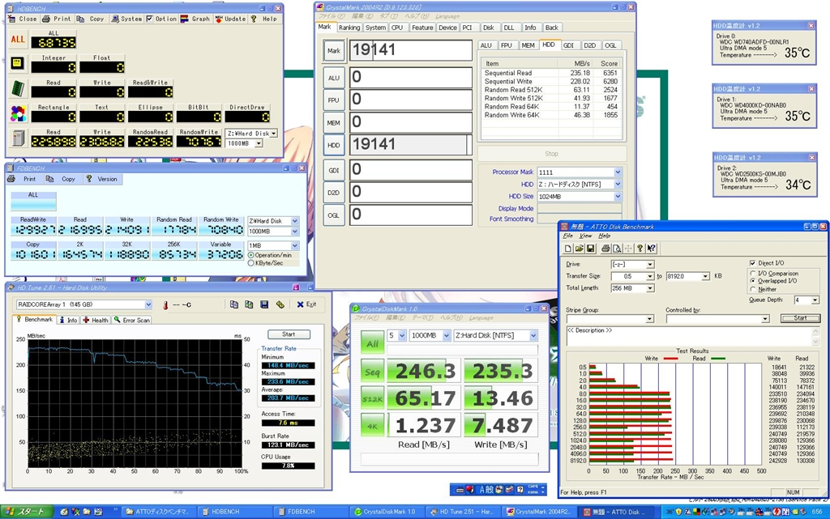Click the Graph toolbar button in HDBENCH

[x=195, y=19]
